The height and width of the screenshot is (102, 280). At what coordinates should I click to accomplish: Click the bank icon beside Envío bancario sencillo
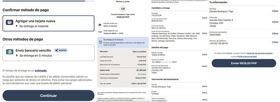[x=10, y=52]
